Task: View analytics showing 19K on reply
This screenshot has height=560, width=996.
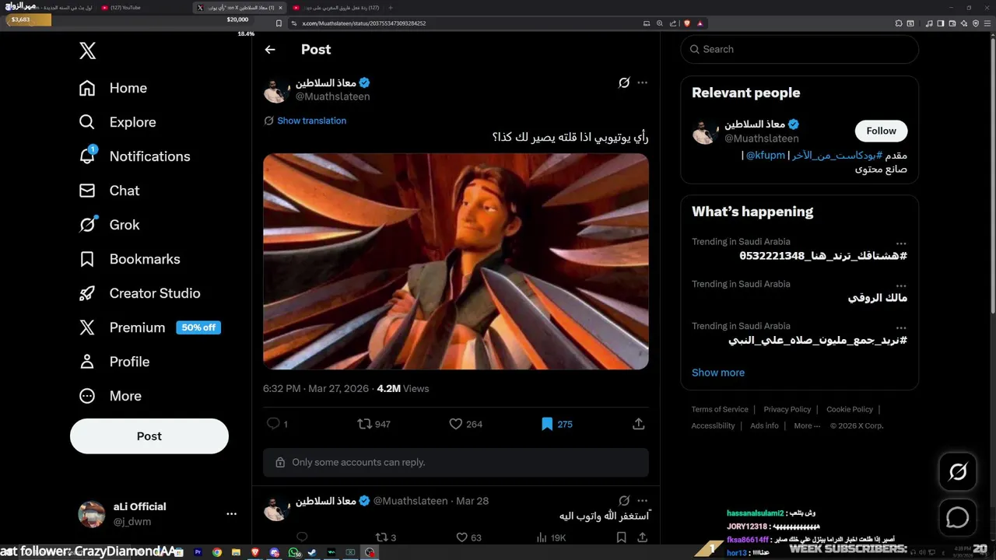Action: point(552,537)
